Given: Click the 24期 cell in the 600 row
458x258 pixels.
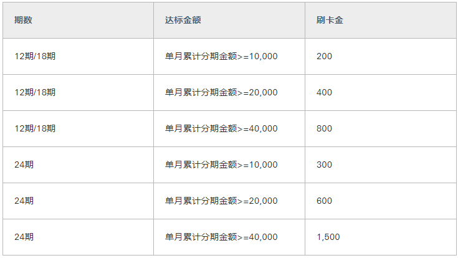Looking at the screenshot, I should pos(79,201).
